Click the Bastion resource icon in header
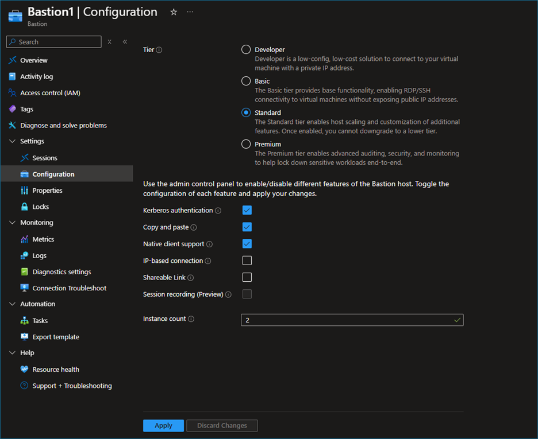This screenshot has width=538, height=439. click(x=15, y=15)
